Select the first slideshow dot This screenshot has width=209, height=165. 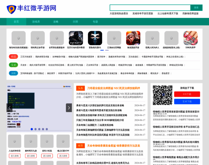(x=32, y=129)
